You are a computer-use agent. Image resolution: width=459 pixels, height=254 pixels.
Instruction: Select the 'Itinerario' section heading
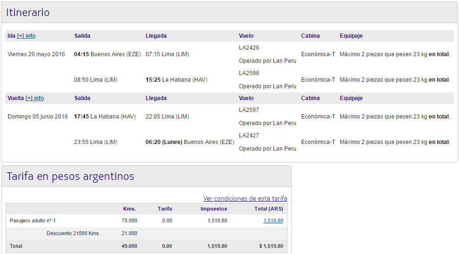(x=28, y=13)
